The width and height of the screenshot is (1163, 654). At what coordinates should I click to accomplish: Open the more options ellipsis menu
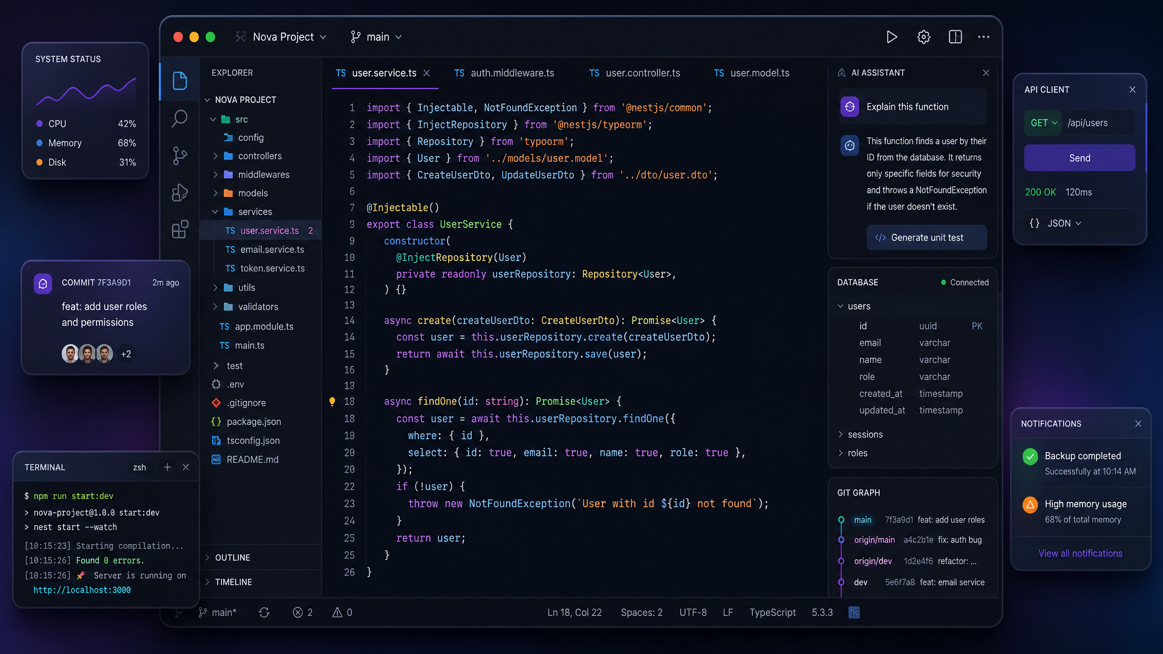point(984,37)
